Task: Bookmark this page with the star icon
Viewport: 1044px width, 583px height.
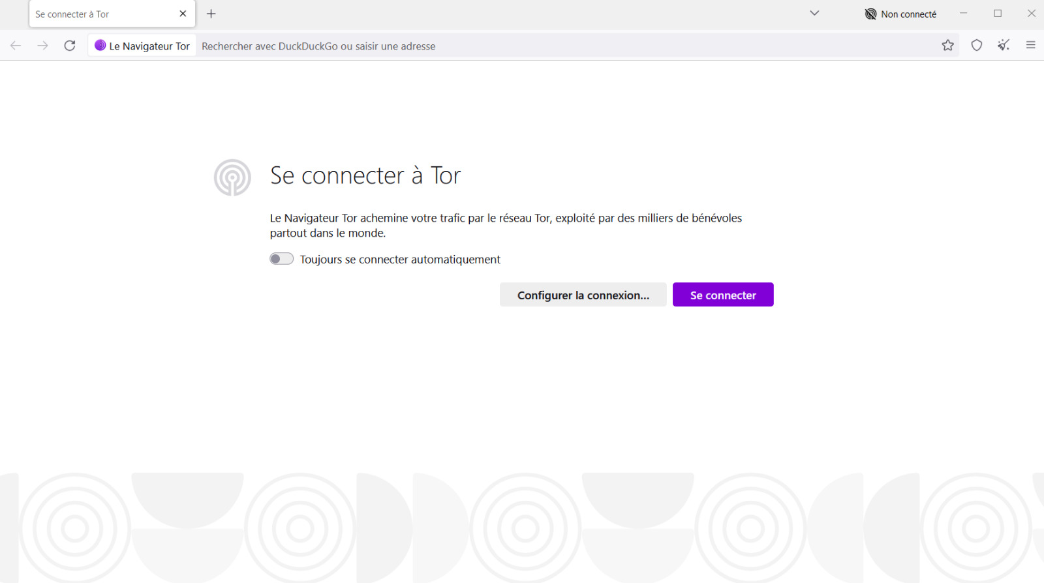Action: point(948,45)
